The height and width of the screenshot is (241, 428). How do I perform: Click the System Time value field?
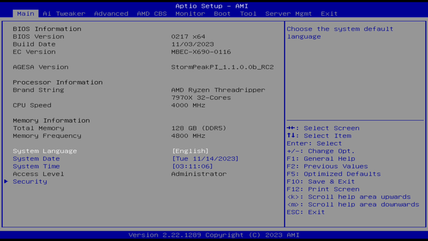(x=192, y=167)
